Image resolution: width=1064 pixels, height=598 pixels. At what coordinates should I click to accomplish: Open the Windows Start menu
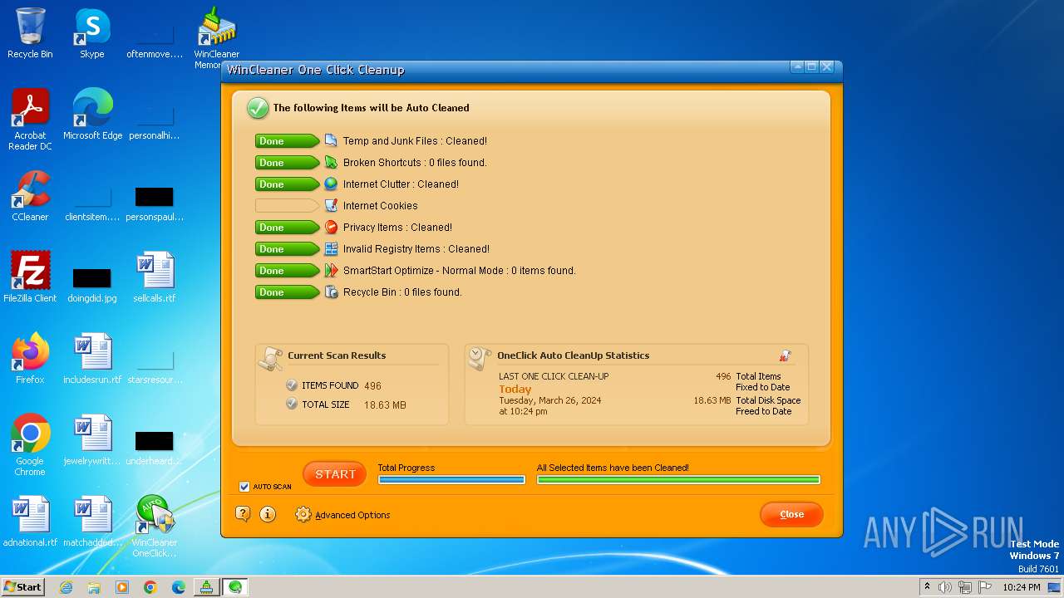22,586
